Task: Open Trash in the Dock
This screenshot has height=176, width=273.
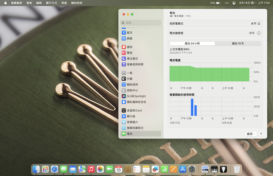Action: tap(237, 169)
